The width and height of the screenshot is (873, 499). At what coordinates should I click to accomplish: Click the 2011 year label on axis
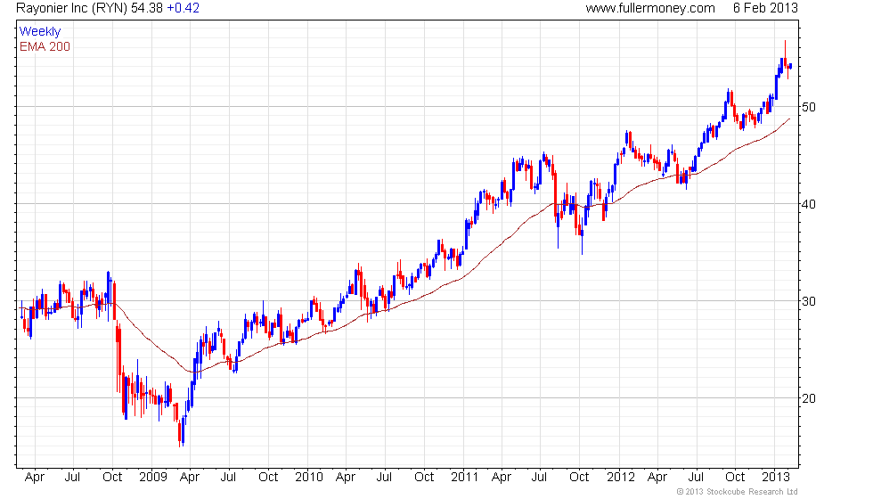(465, 478)
